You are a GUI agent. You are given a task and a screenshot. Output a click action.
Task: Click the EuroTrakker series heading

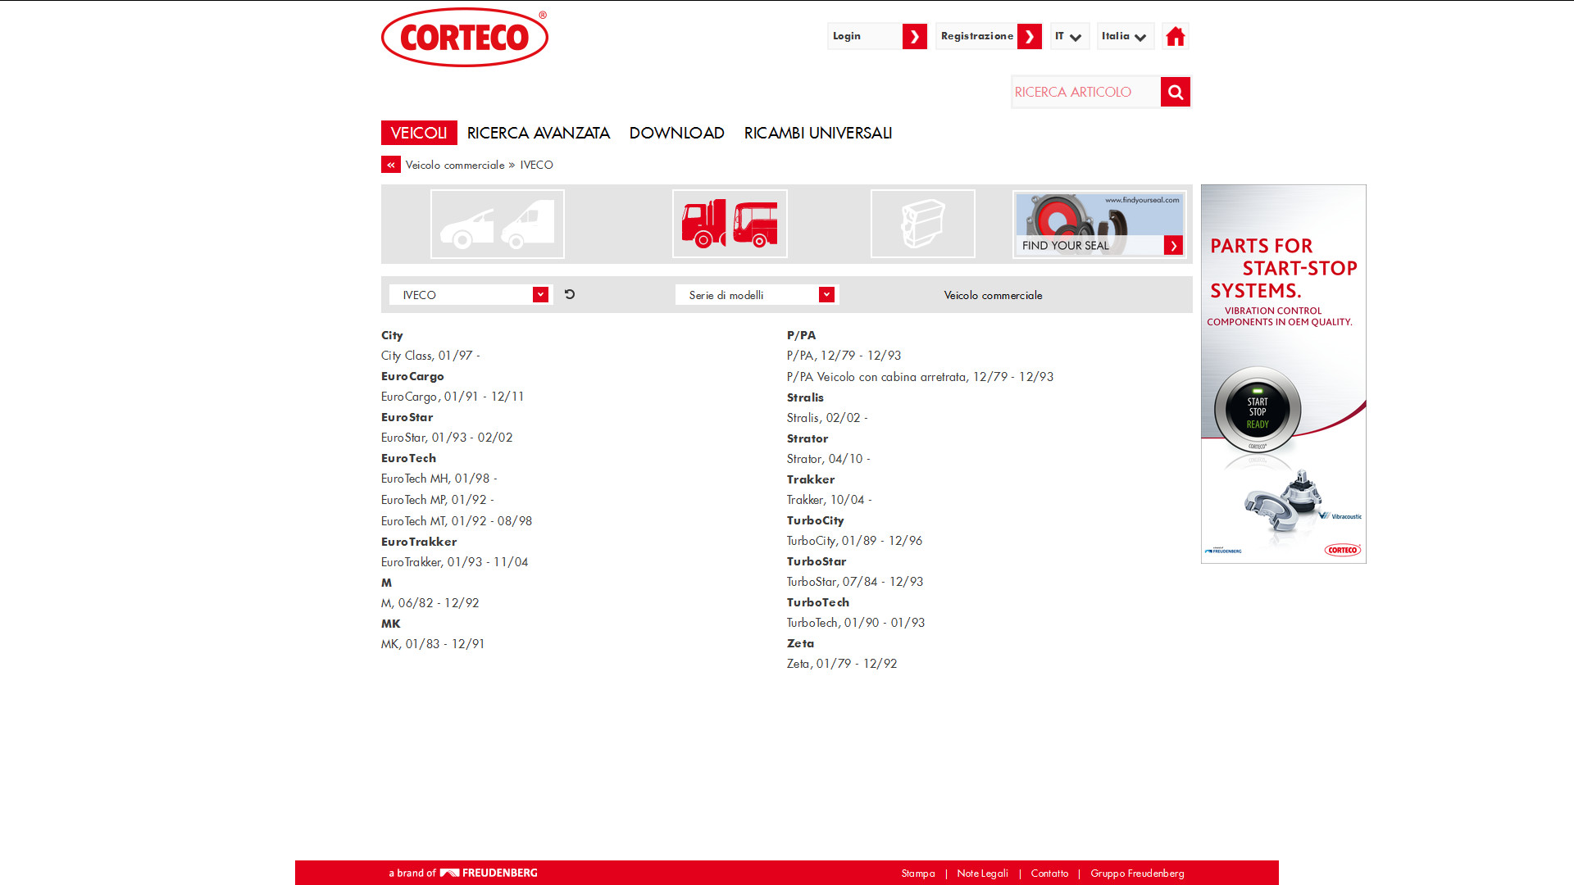[x=419, y=542]
